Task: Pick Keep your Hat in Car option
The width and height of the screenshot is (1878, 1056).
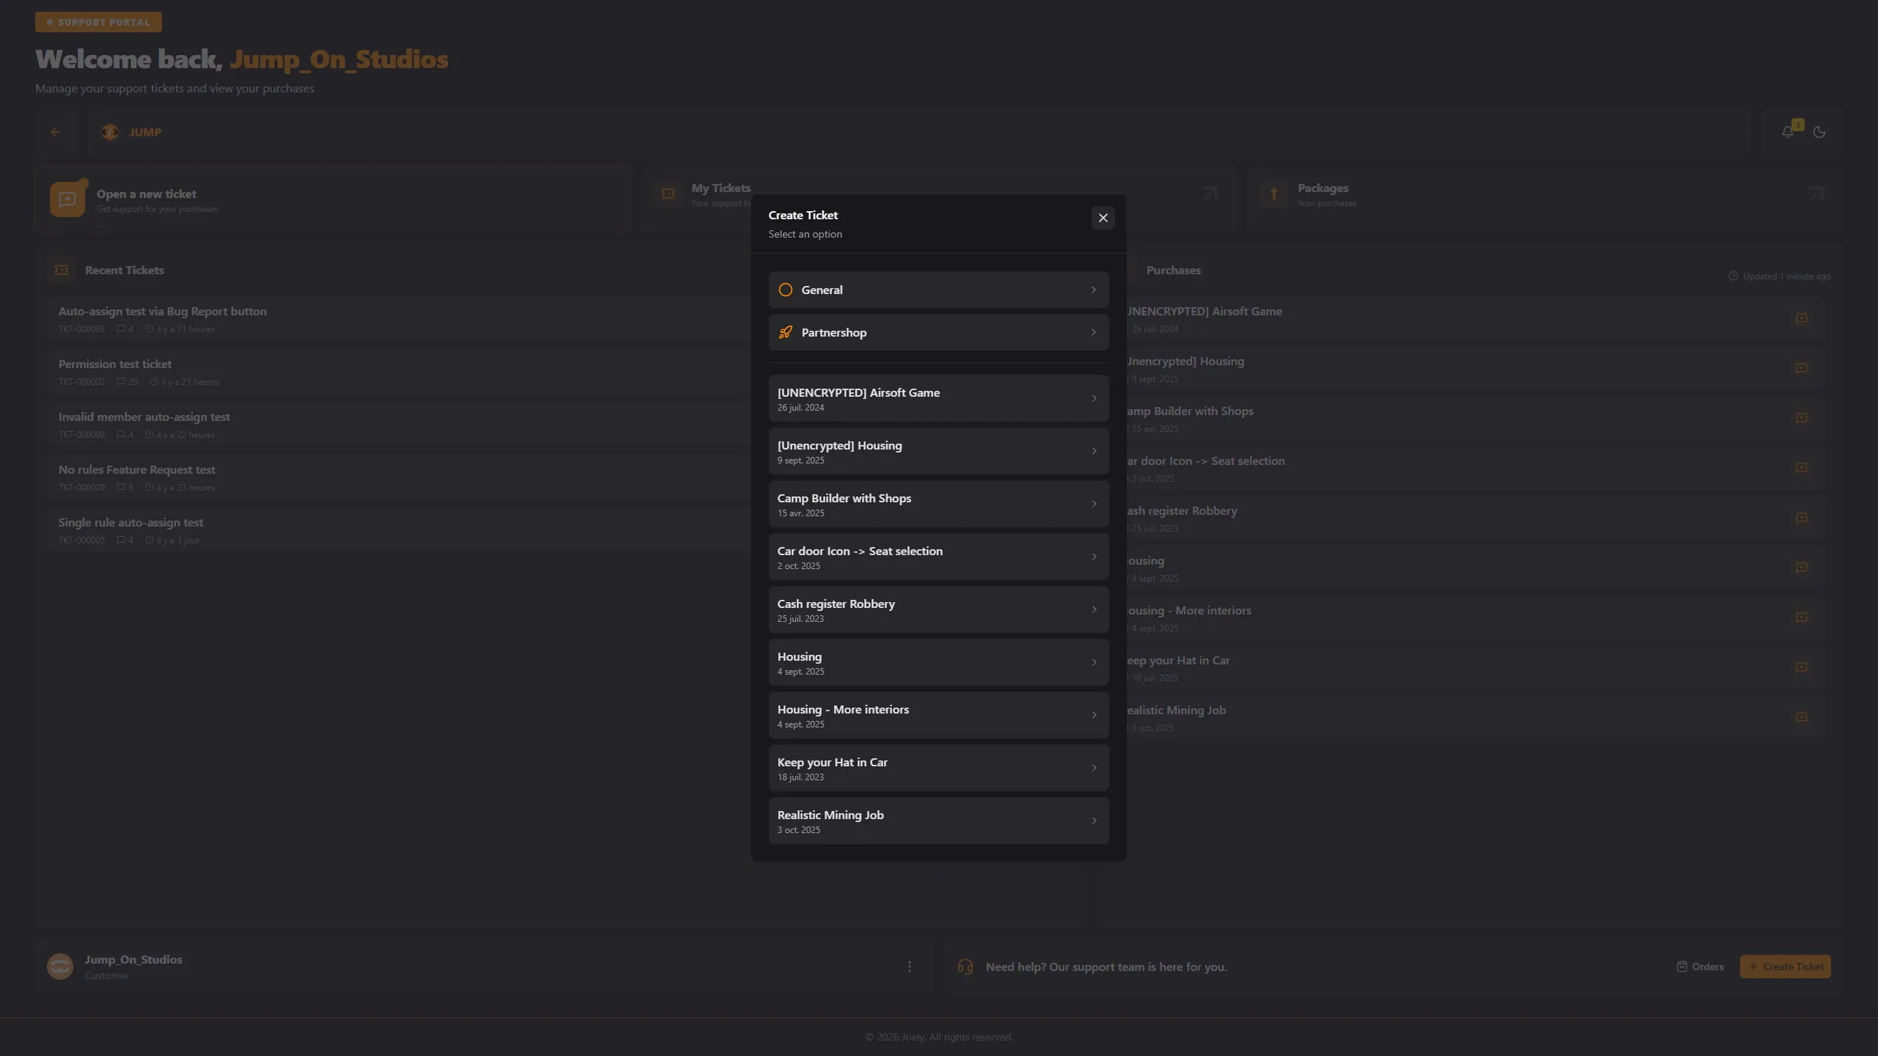Action: pos(938,768)
